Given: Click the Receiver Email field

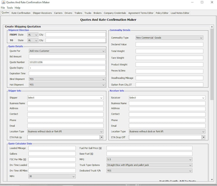Looking at the screenshot, I should pos(167,126).
